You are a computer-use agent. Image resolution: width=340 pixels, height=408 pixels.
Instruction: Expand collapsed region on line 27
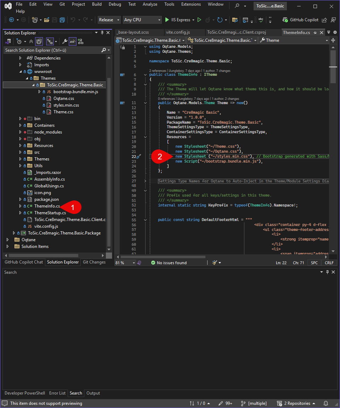146,181
